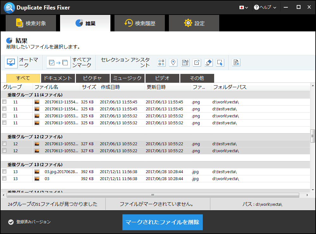Screen dimensions: 316x234
Task: Click the Automark monitor icon
Action: pos(11,62)
